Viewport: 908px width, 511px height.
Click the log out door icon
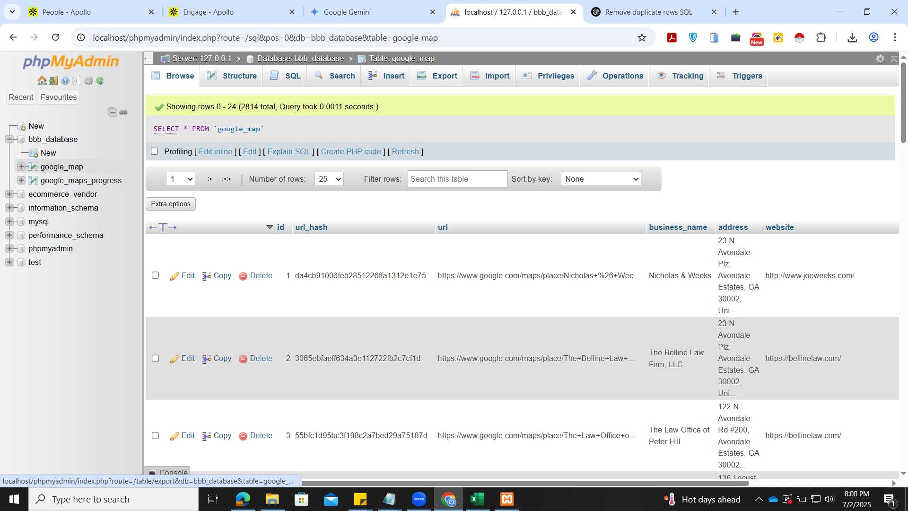point(53,81)
